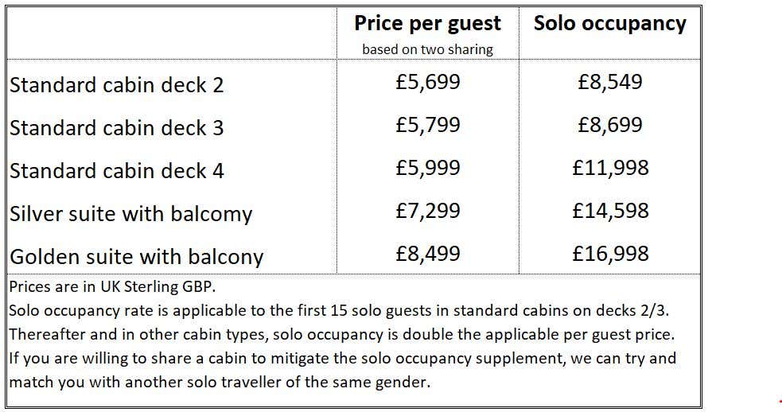
Task: Select the £11,998 solo occupancy cell
Action: pyautogui.click(x=609, y=168)
